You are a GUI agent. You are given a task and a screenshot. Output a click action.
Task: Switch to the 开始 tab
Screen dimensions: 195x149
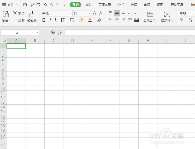(75, 5)
